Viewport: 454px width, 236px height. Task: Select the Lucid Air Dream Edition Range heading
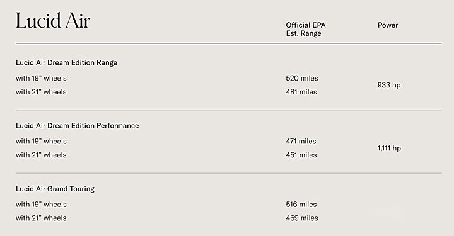(66, 63)
